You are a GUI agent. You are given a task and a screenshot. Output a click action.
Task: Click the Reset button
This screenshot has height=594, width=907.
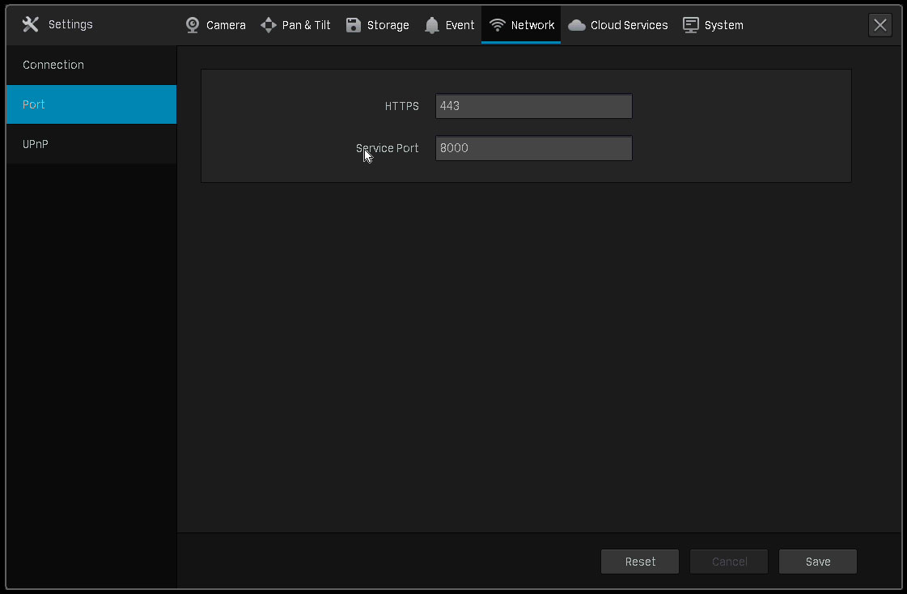[x=640, y=562]
